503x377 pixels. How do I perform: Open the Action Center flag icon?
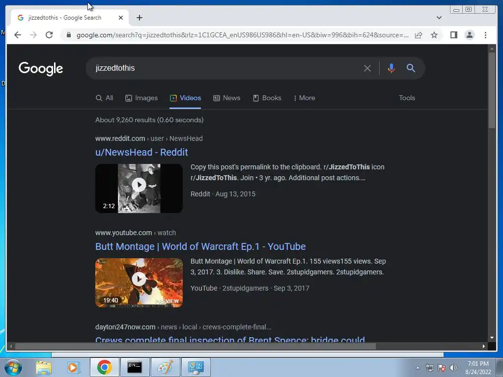click(442, 368)
